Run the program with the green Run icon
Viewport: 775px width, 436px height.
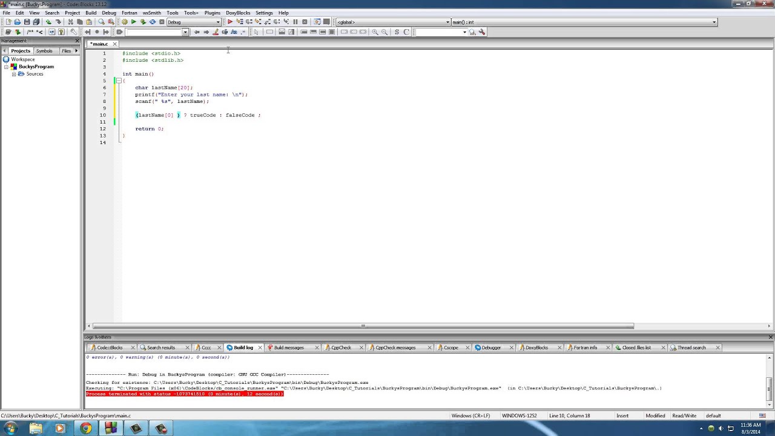pos(134,22)
